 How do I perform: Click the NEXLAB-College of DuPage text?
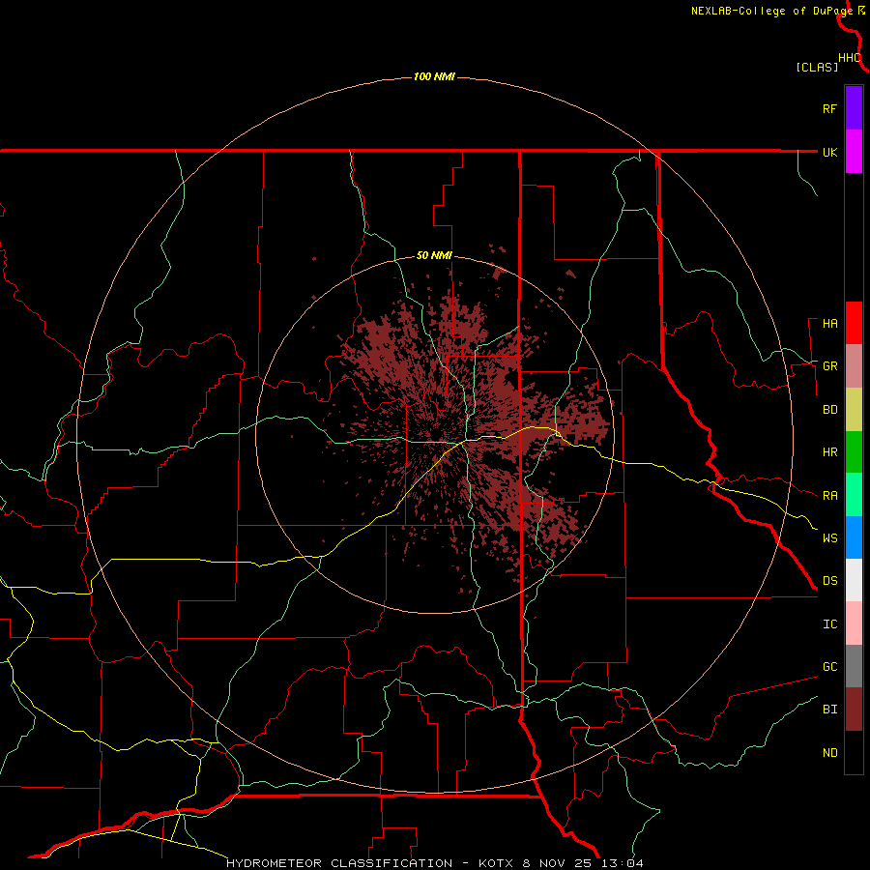tap(771, 11)
